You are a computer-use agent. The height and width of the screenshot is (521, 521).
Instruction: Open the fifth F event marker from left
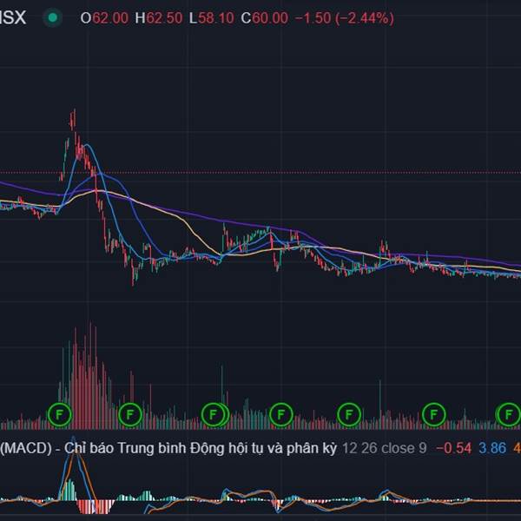pos(349,414)
